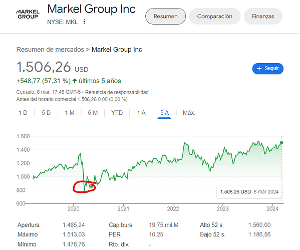
Task: Choose the 6 M chart range
Action: [x=93, y=113]
